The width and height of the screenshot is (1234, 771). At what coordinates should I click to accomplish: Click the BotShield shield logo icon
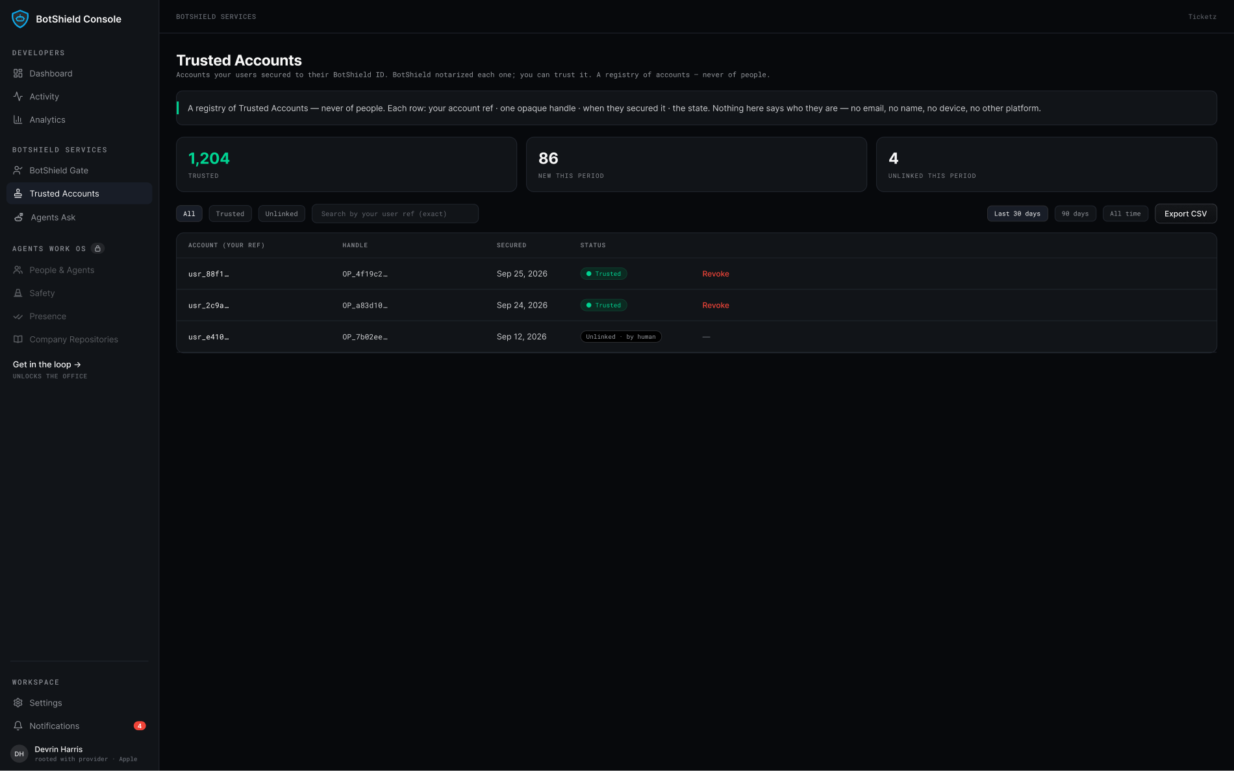tap(20, 19)
